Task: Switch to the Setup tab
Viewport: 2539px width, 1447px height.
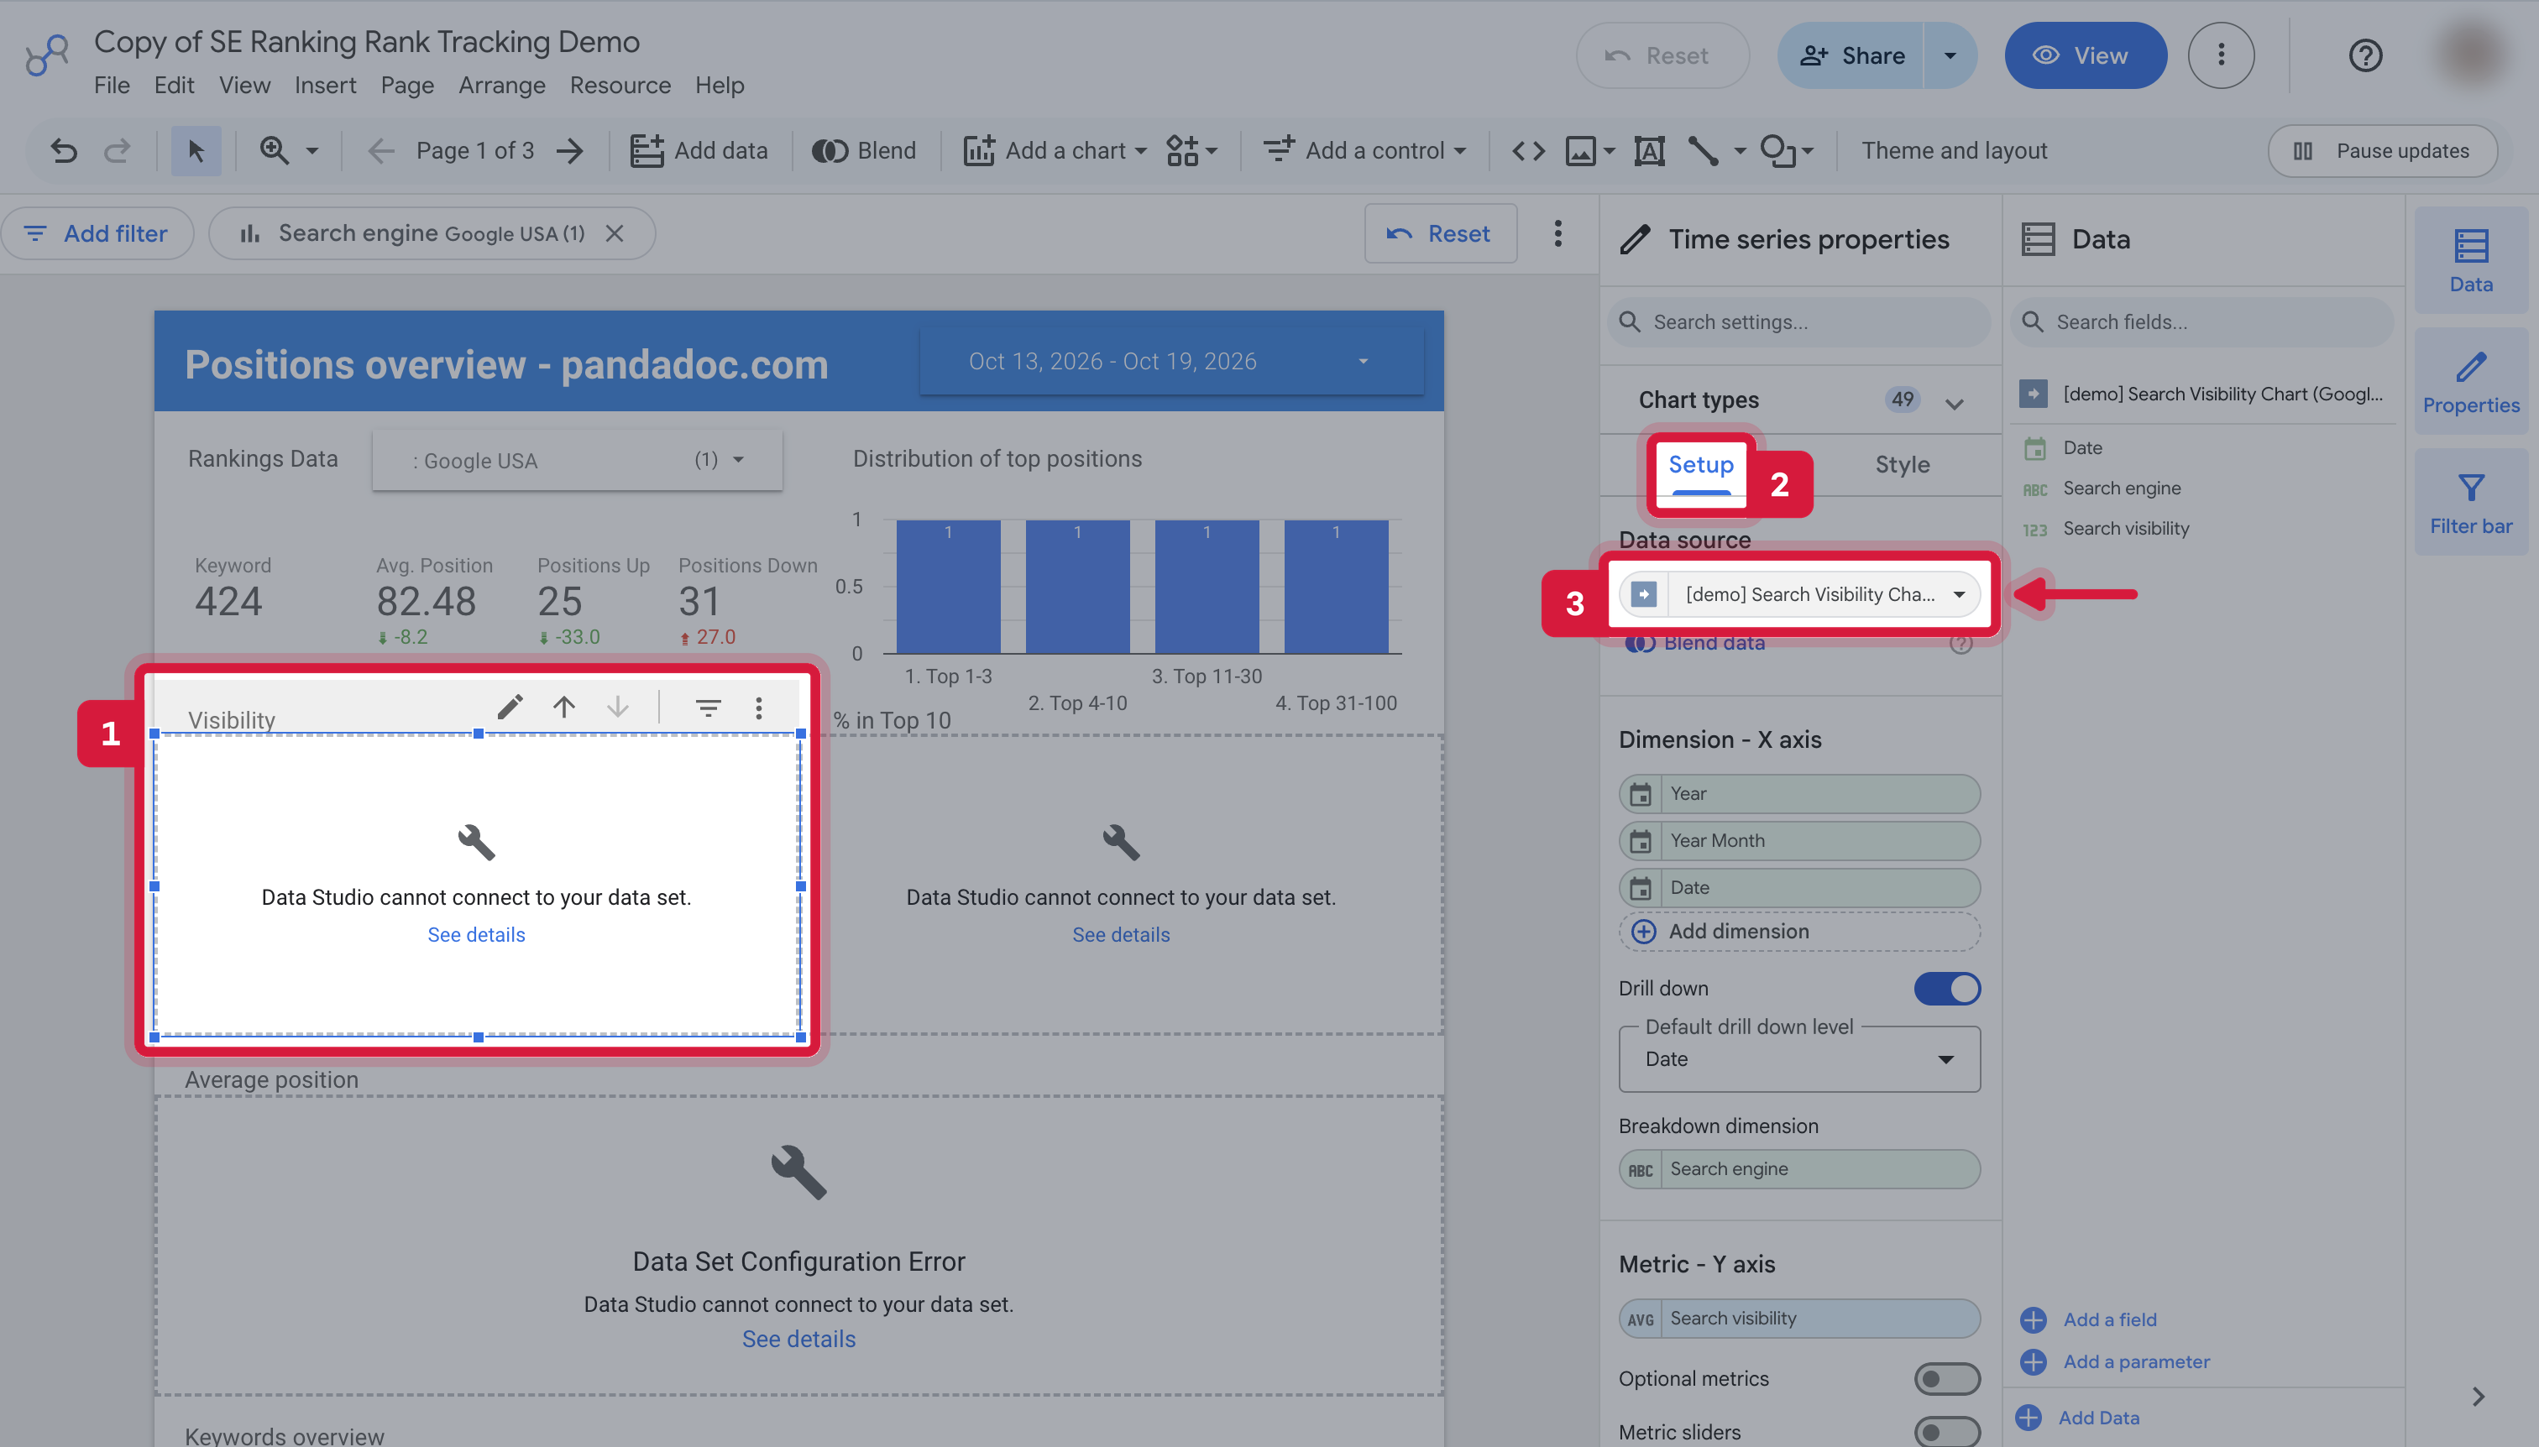Action: (x=1700, y=464)
